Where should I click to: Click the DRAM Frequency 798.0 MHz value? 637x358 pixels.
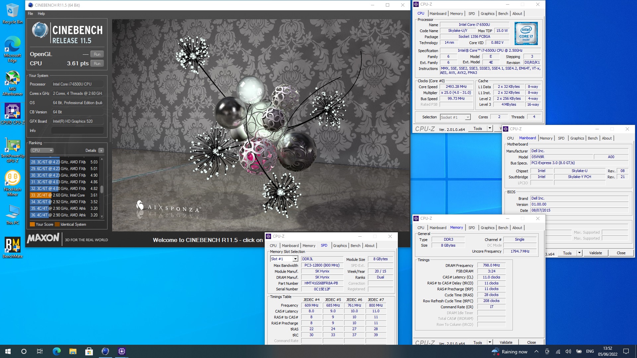(x=491, y=265)
